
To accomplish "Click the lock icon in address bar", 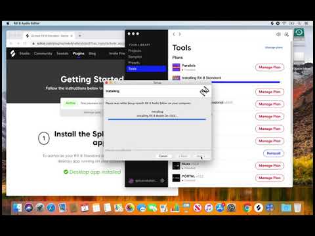I will click(x=33, y=43).
